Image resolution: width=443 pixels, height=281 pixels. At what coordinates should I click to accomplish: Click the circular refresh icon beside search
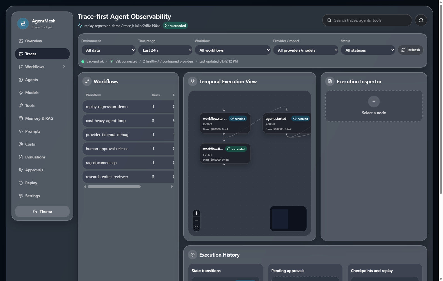point(421,20)
